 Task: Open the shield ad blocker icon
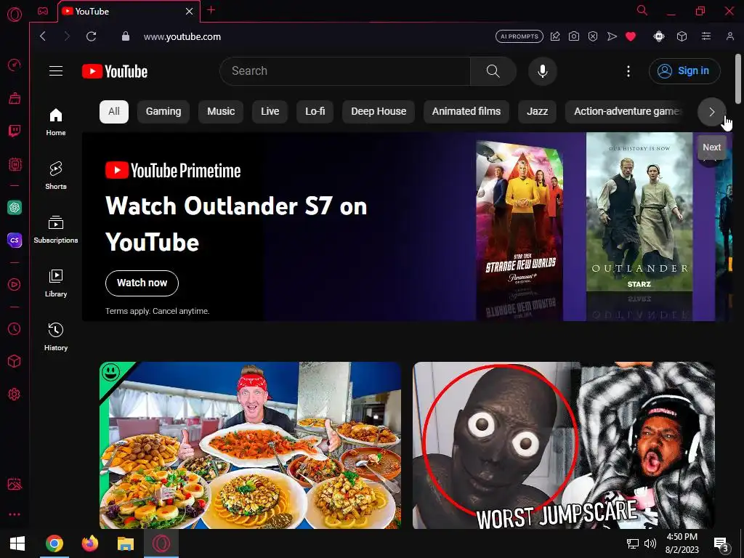tap(593, 36)
